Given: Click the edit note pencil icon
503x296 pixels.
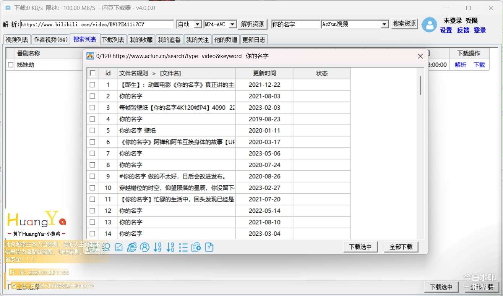Looking at the screenshot, I should [119, 247].
